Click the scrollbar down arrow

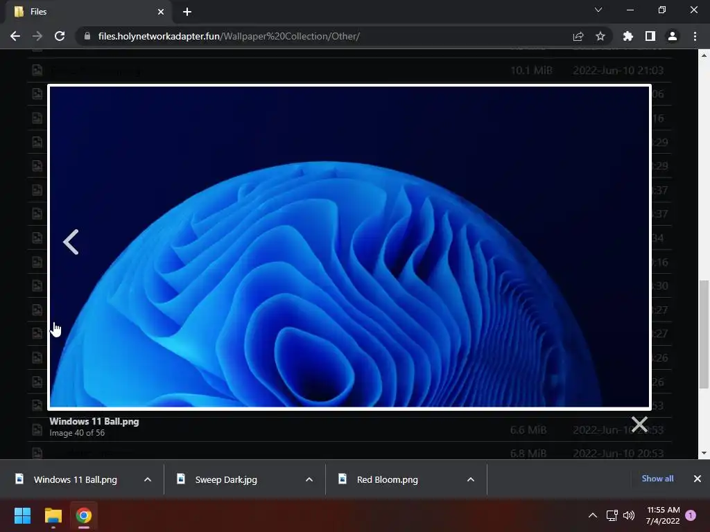click(704, 453)
